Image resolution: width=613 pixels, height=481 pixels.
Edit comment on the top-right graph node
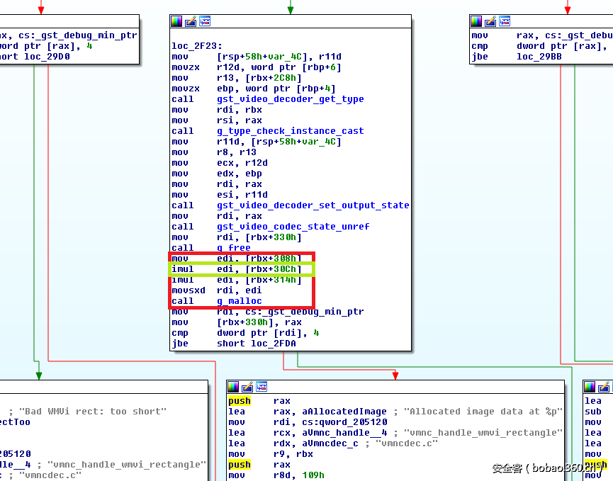(x=490, y=21)
